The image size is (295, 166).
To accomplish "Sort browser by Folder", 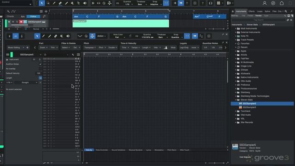I will [250, 16].
